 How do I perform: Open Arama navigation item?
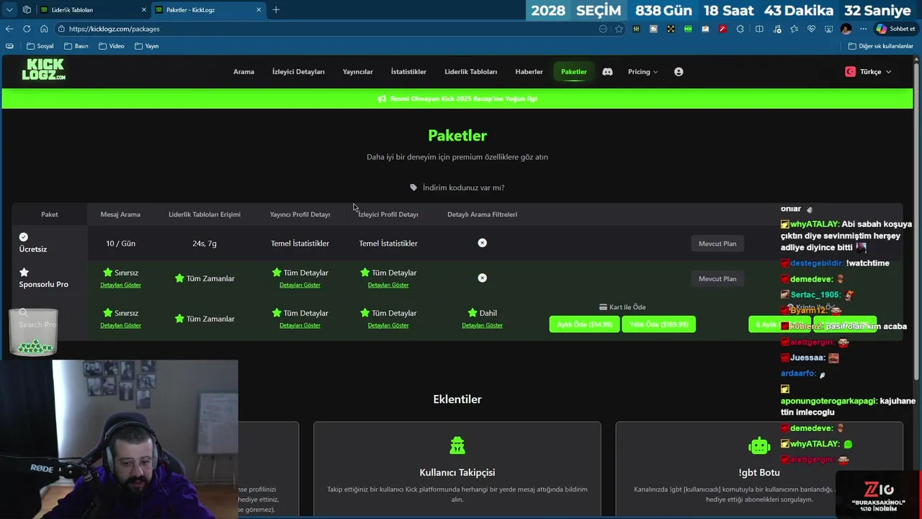point(243,71)
